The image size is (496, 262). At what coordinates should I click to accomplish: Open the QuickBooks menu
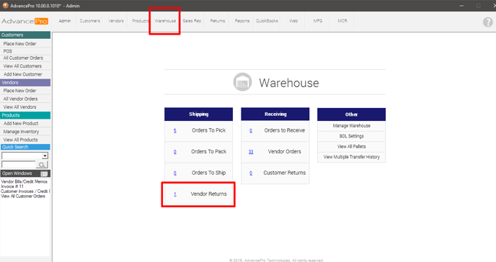coord(267,21)
